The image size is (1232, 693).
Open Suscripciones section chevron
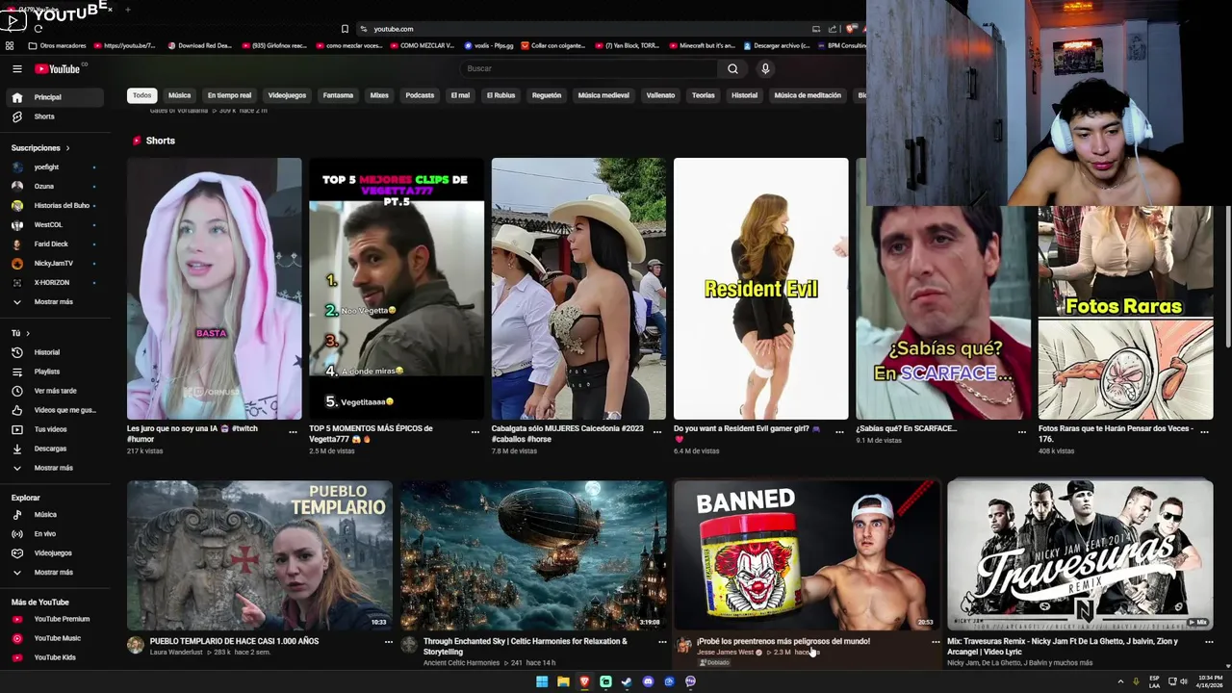tap(67, 148)
